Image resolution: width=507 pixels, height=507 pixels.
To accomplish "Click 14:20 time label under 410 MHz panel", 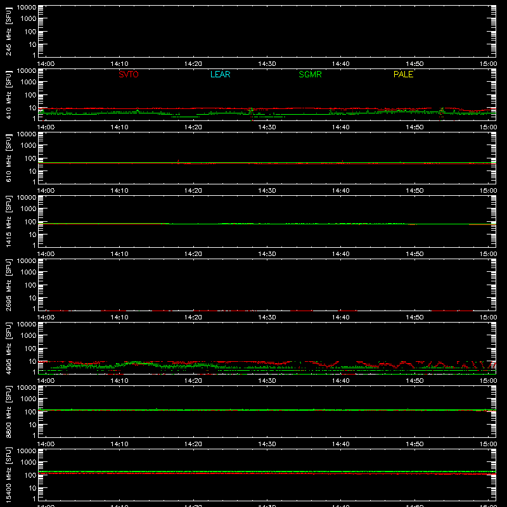I will tap(193, 127).
